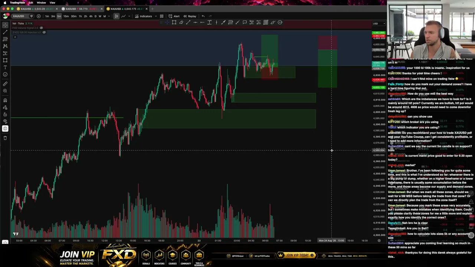Select the 5m timeframe
475x267 pixels.
(x=59, y=16)
